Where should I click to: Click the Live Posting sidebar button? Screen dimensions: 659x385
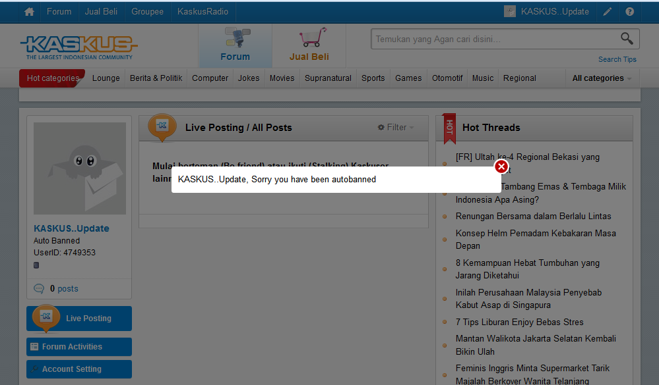[x=79, y=319]
